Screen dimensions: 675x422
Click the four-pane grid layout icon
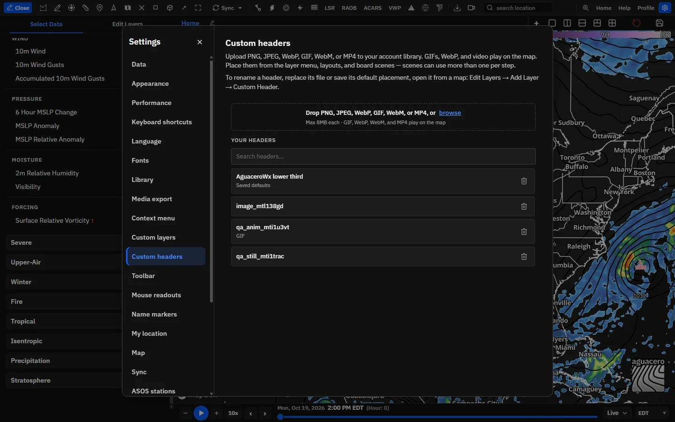click(612, 23)
